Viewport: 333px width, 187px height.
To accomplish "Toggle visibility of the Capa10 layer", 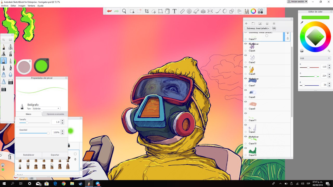I will pos(245,148).
